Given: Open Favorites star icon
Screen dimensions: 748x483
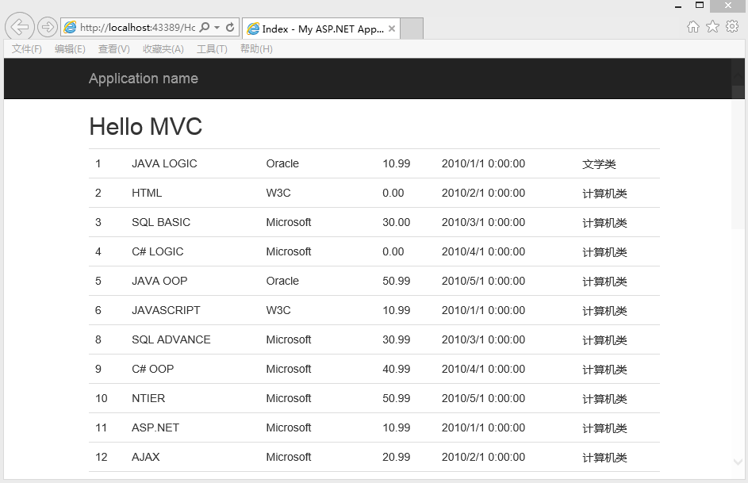Looking at the screenshot, I should pos(712,27).
